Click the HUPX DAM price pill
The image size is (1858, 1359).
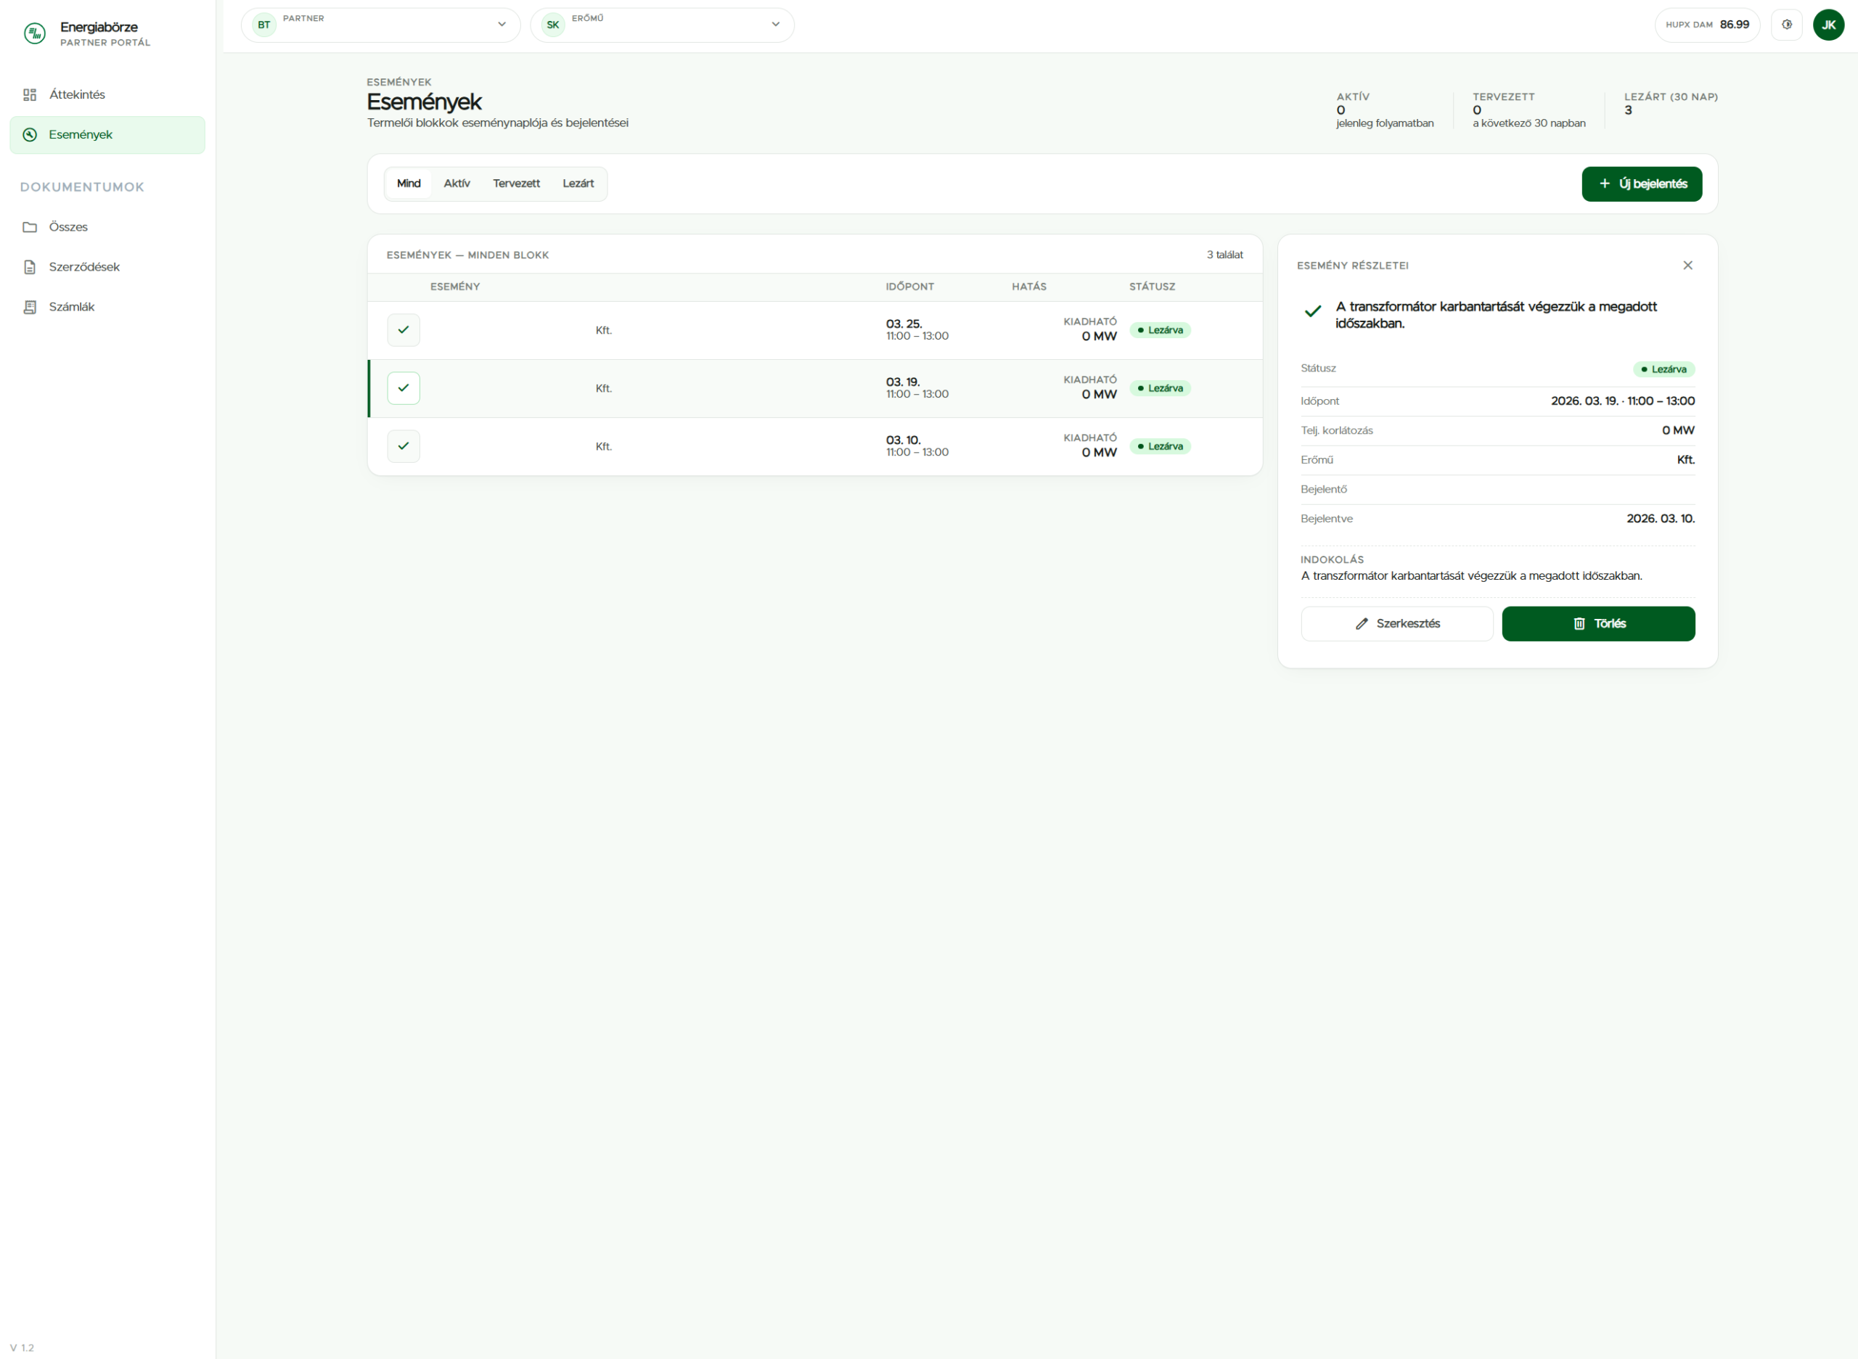pos(1706,25)
